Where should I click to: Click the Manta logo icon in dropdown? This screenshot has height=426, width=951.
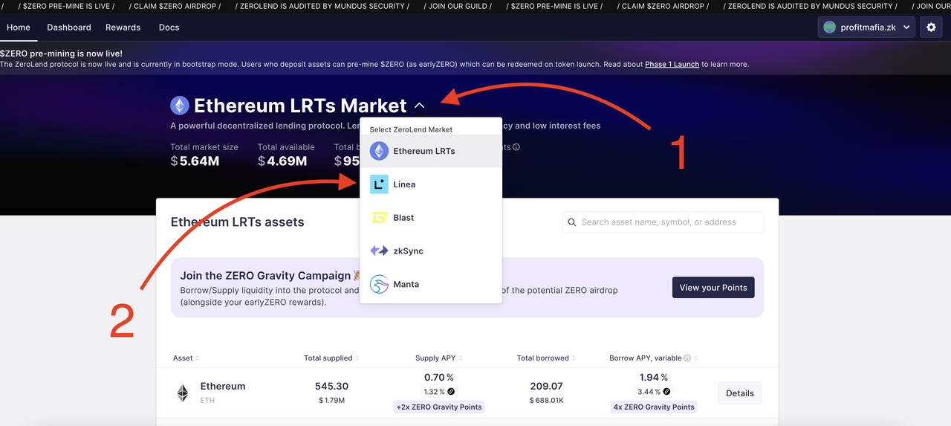coord(379,284)
